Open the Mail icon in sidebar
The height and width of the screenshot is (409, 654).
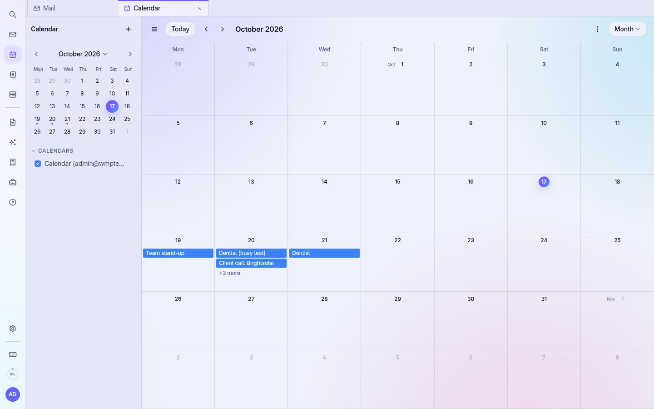13,35
